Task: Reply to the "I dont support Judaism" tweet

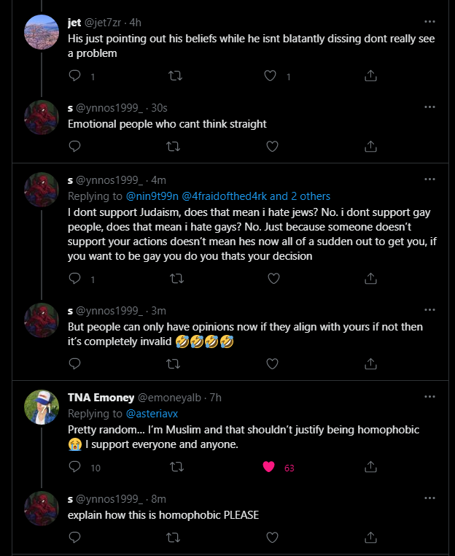Action: (x=74, y=278)
